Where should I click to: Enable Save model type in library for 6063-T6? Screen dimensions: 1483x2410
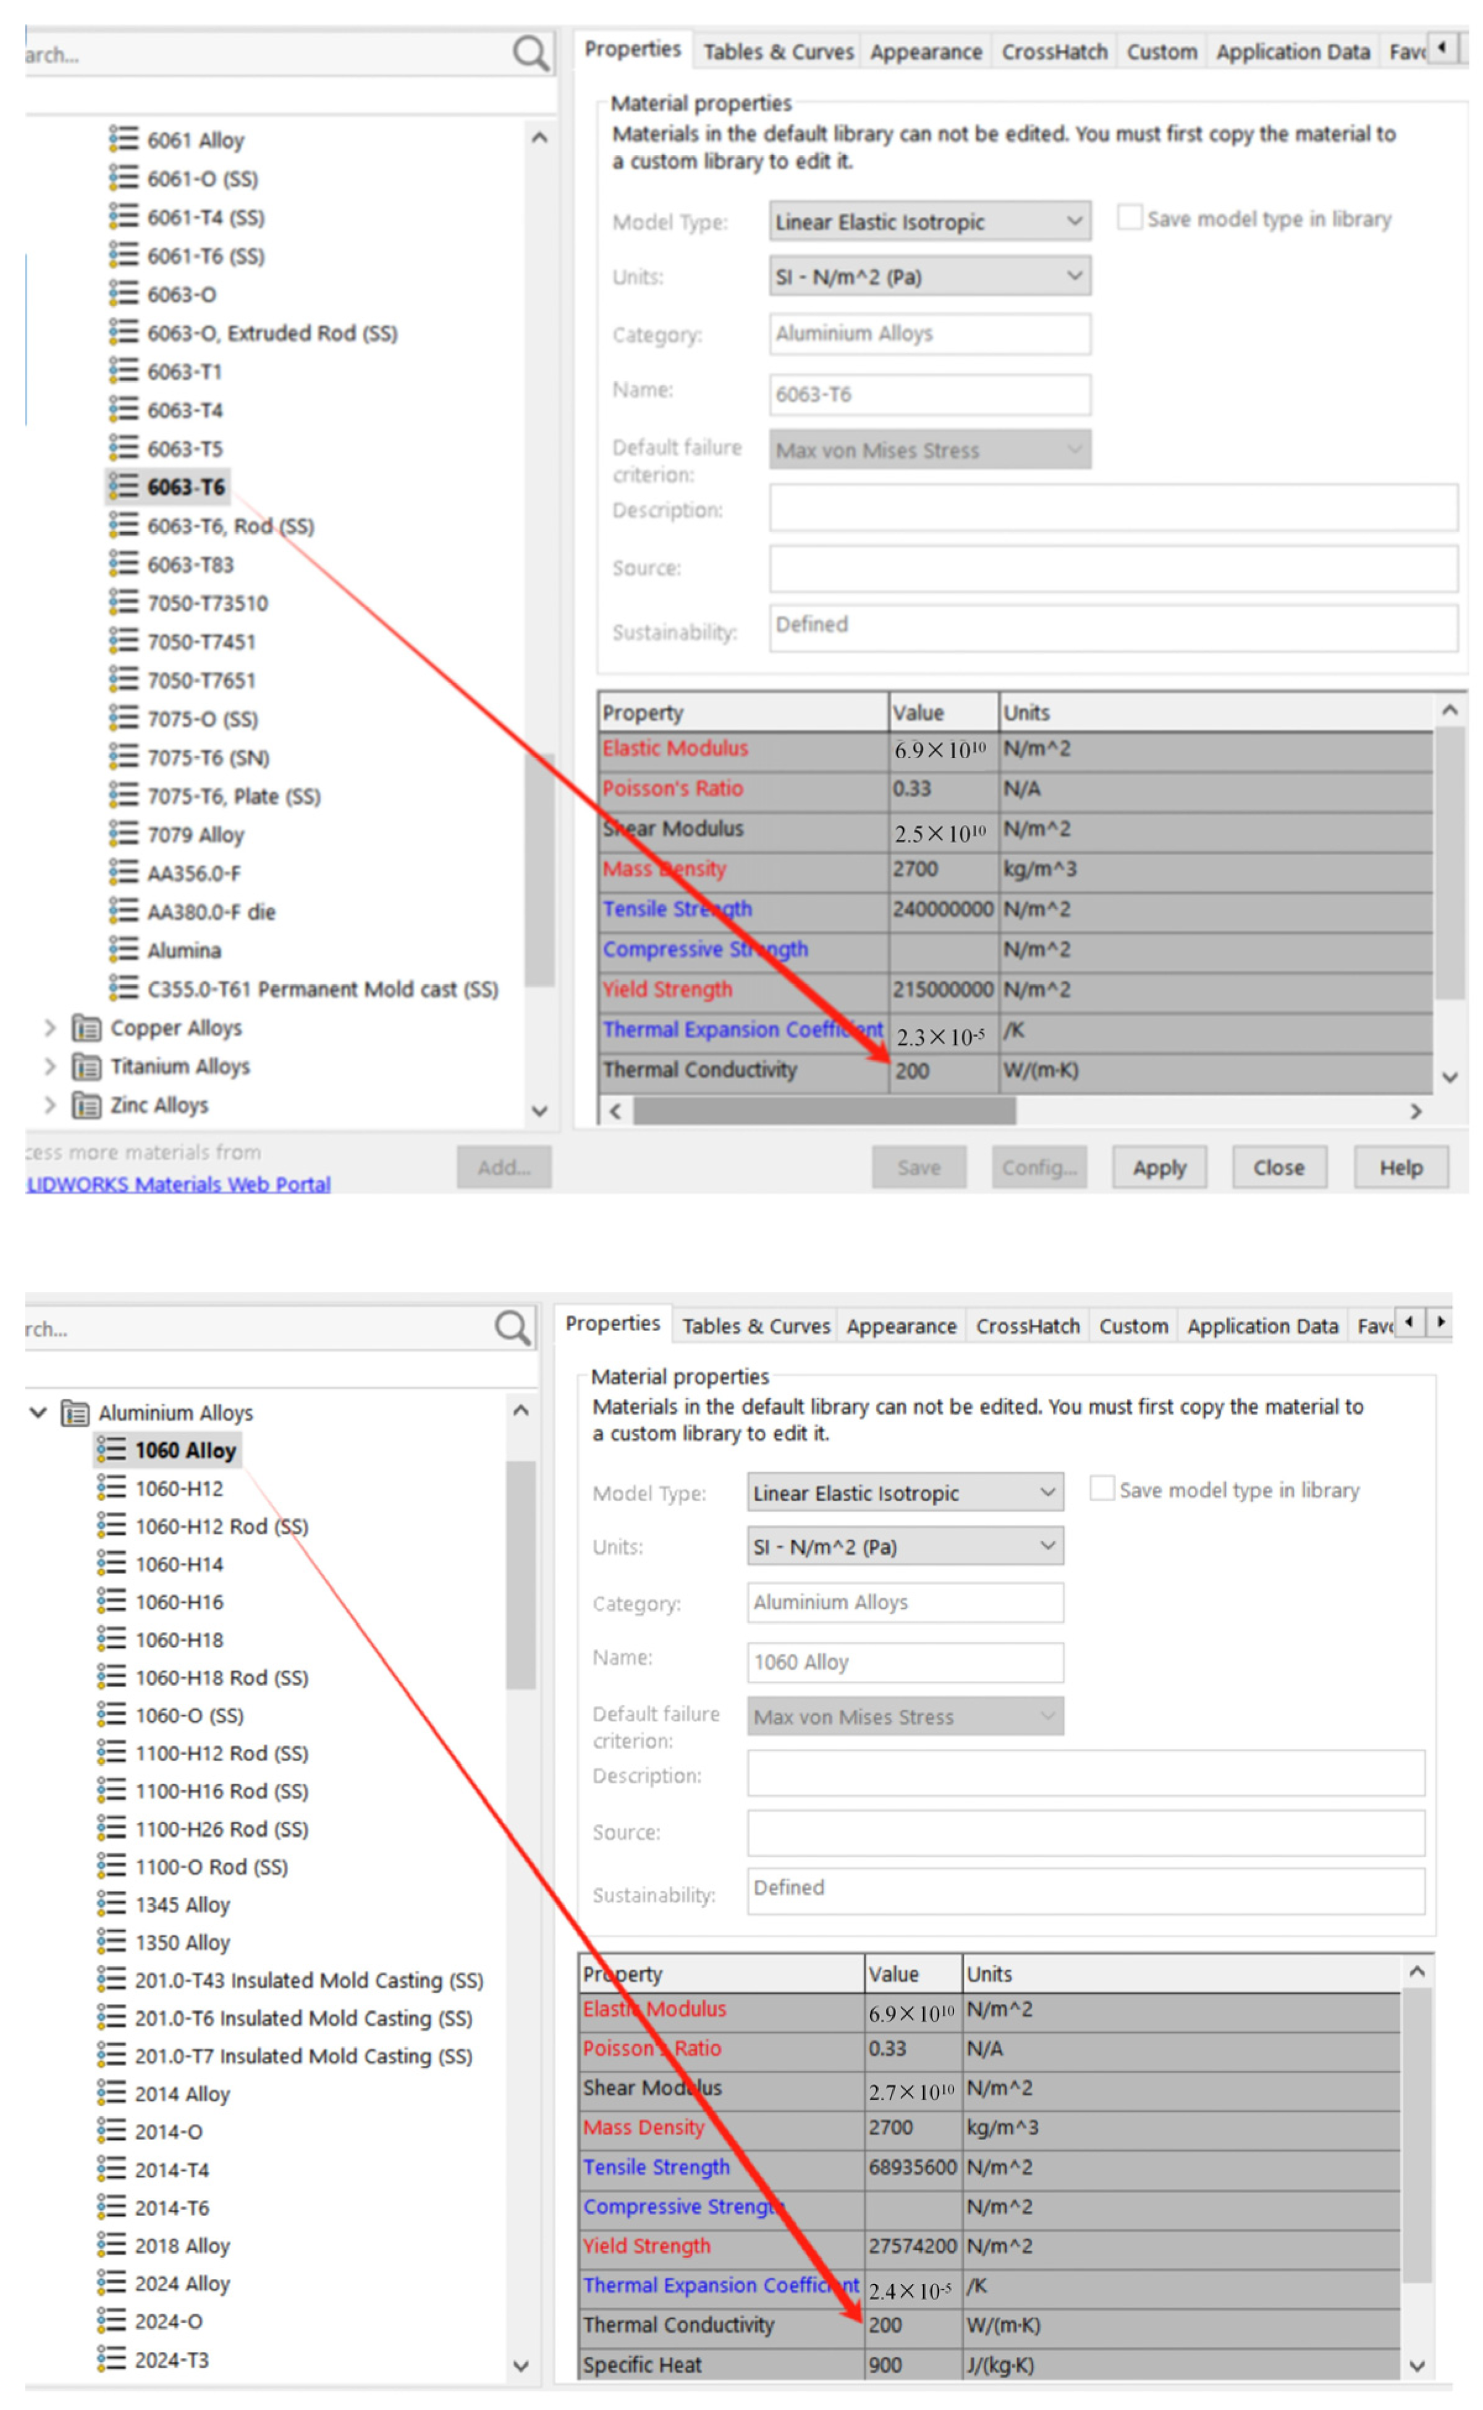click(1130, 218)
